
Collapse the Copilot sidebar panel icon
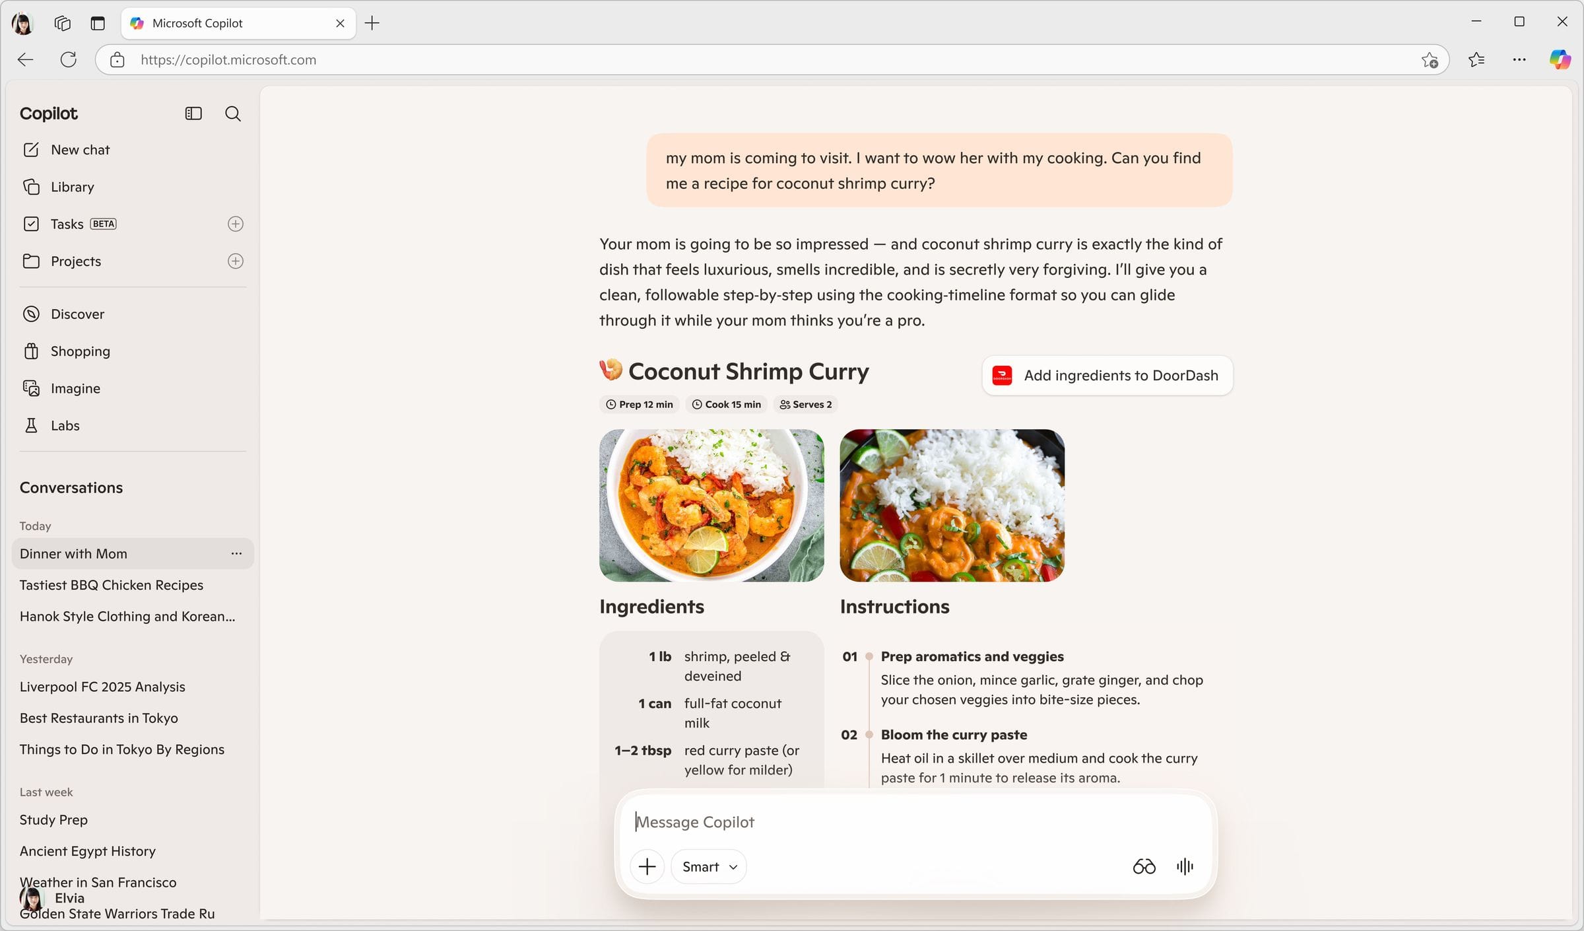pyautogui.click(x=193, y=114)
